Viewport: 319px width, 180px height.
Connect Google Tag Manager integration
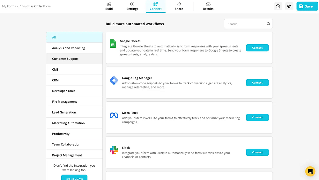[x=257, y=83]
